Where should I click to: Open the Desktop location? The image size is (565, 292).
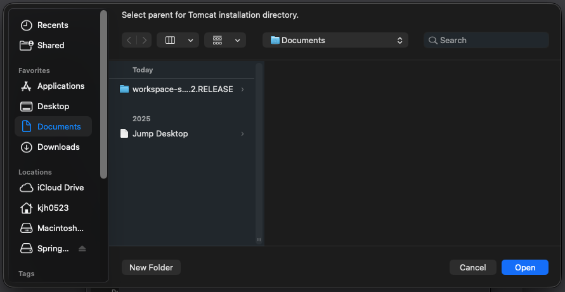(x=53, y=107)
